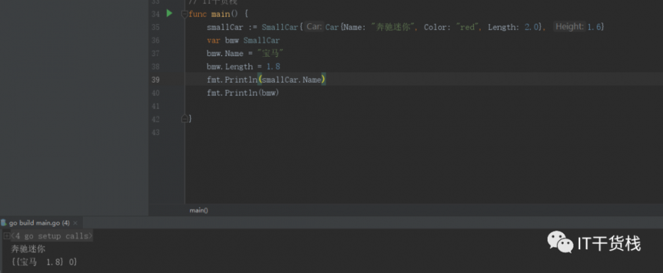Click line number 38 in the gutter
The height and width of the screenshot is (273, 663).
(155, 67)
